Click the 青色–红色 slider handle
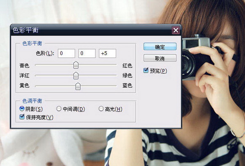This screenshot has height=166, width=245. click(x=76, y=65)
